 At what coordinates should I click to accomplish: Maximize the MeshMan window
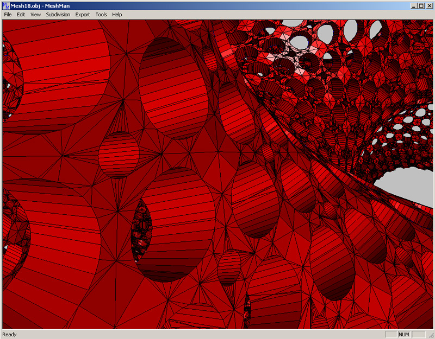(x=421, y=5)
